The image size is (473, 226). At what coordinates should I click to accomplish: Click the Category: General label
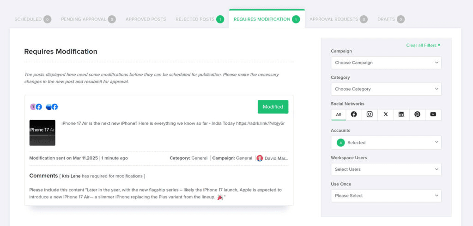188,158
